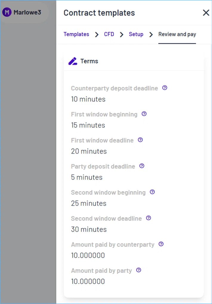Click the purple M Marlowe avatar icon
Viewport: 212px width, 304px height.
7,13
